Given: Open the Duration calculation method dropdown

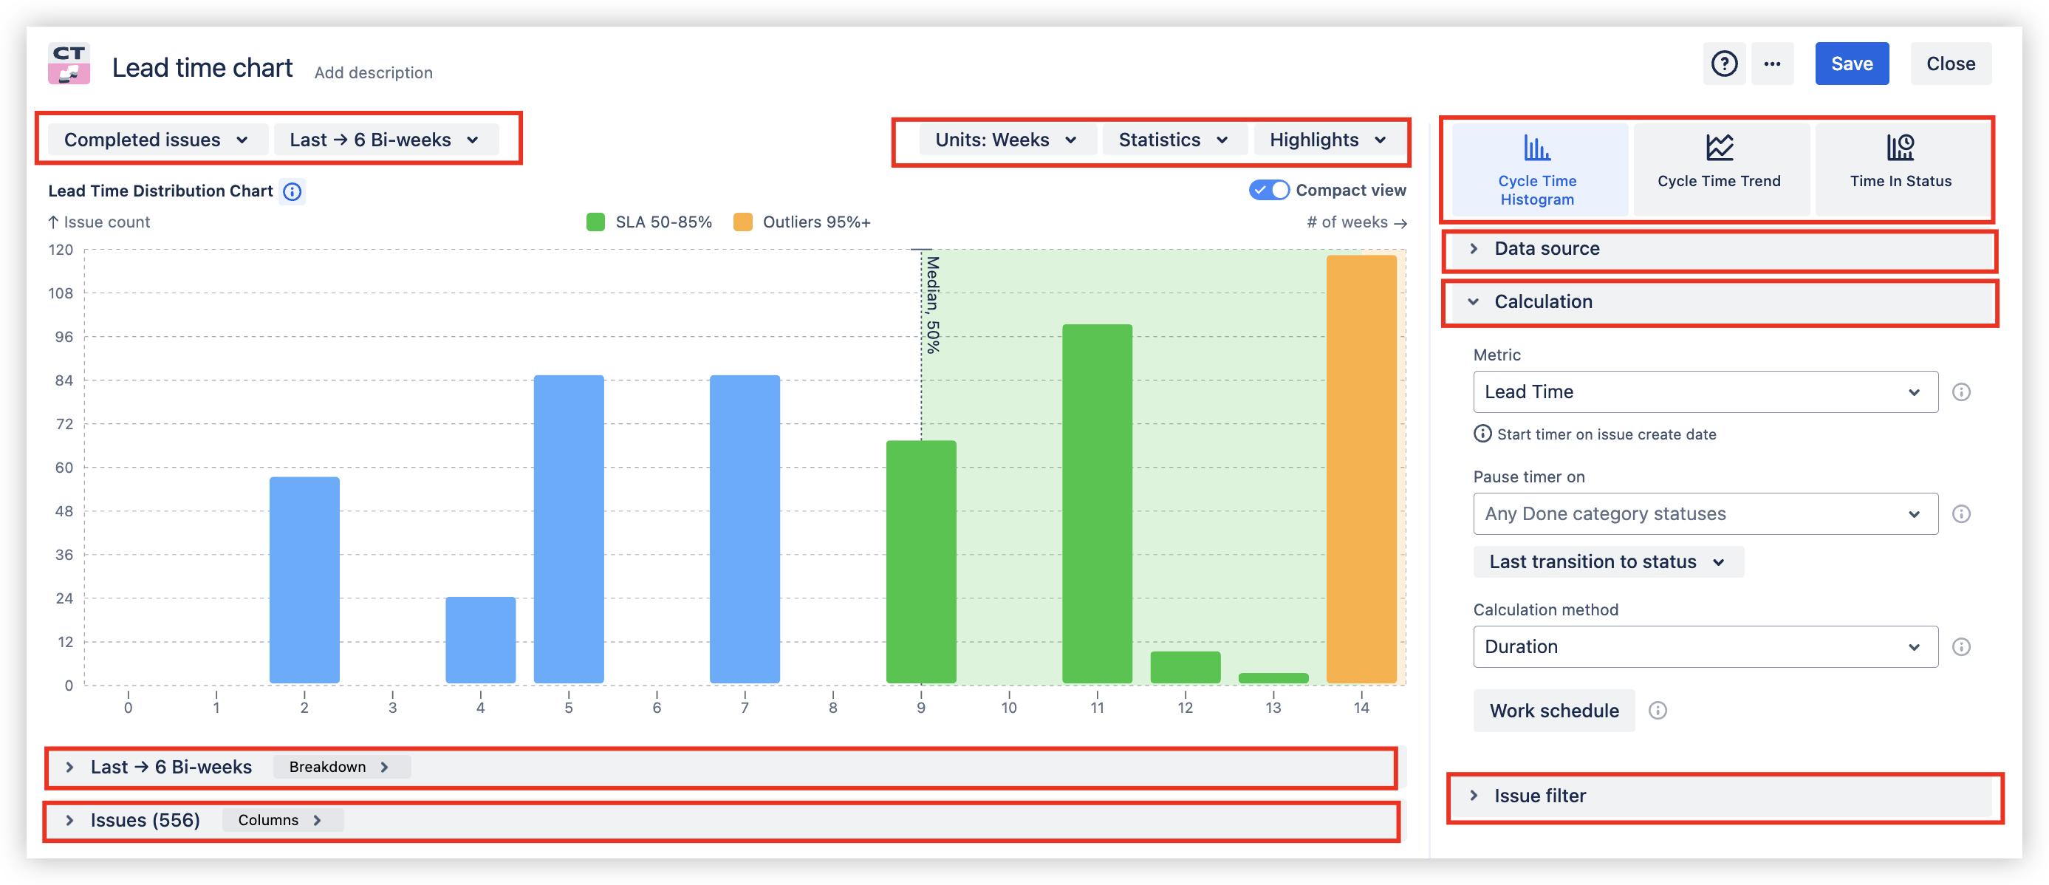Looking at the screenshot, I should 1705,646.
